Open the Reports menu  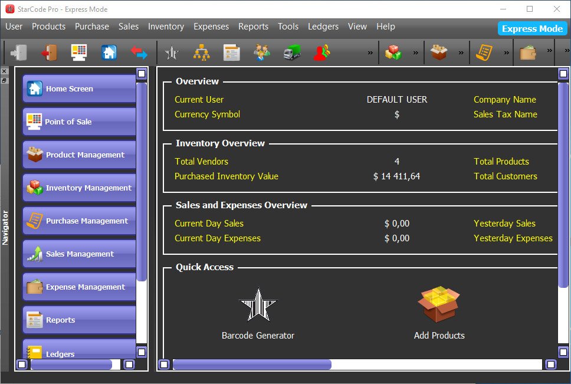tap(253, 27)
